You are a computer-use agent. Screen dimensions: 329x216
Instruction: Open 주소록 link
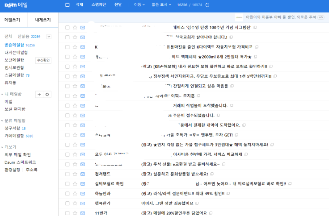coord(31,170)
